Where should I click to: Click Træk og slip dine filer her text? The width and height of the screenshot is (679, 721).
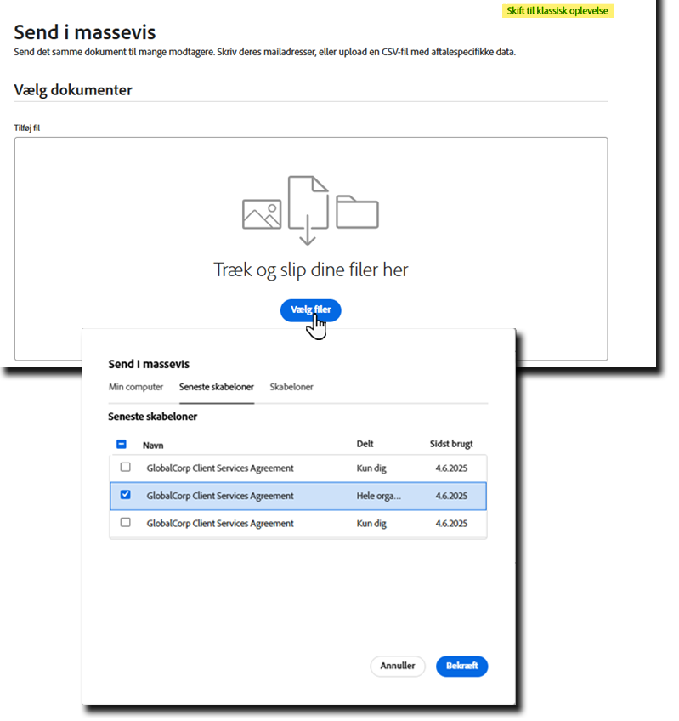pos(311,270)
